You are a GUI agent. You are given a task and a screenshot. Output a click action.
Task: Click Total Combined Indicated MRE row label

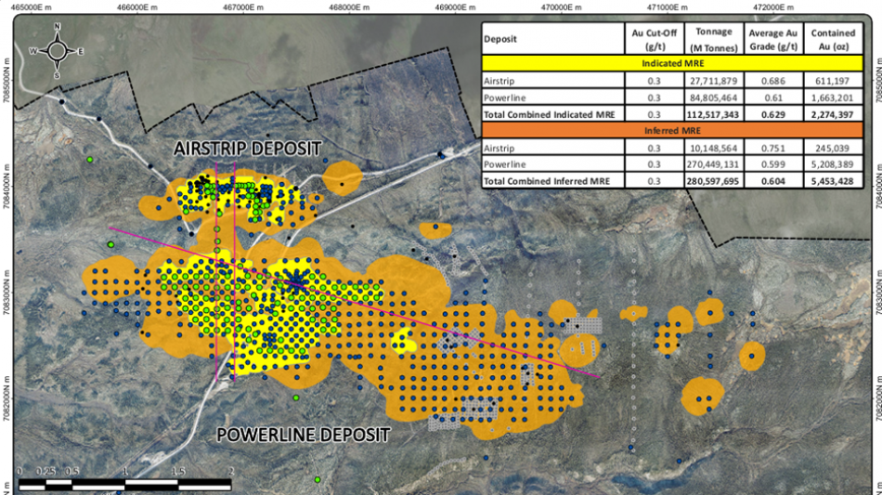click(549, 115)
